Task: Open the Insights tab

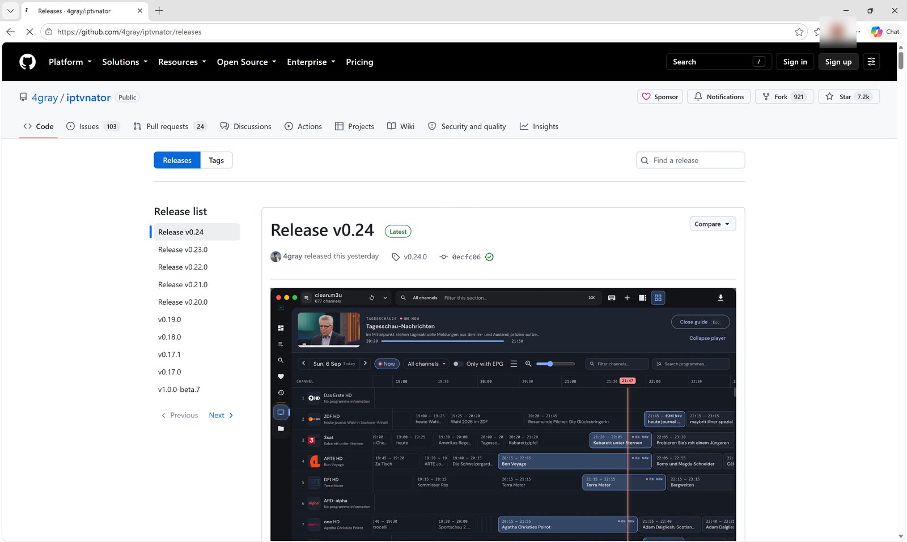Action: pos(539,126)
